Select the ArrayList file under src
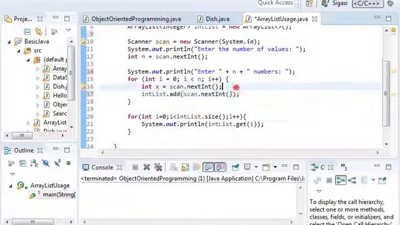 pyautogui.click(x=50, y=122)
